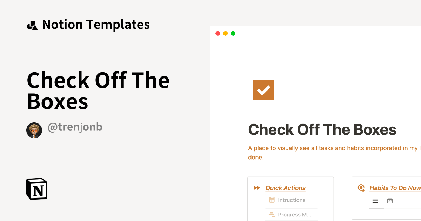The width and height of the screenshot is (421, 221).
Task: Click the green maximize window dot
Action: [x=233, y=34]
